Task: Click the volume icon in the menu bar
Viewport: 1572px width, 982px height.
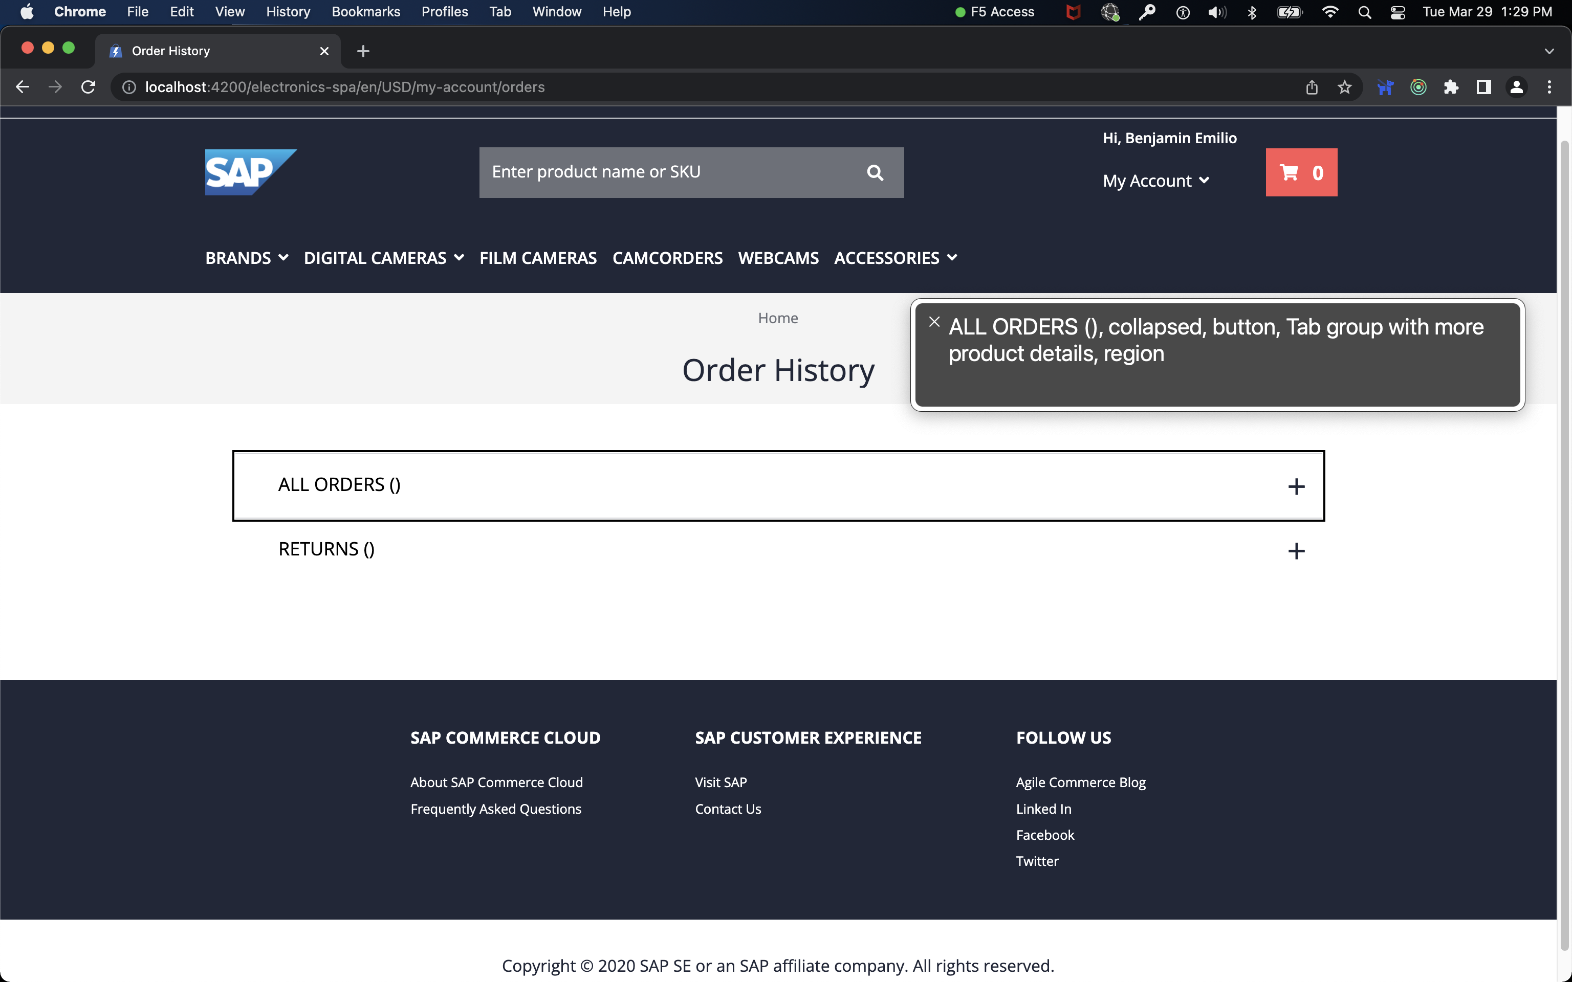Action: click(x=1217, y=12)
